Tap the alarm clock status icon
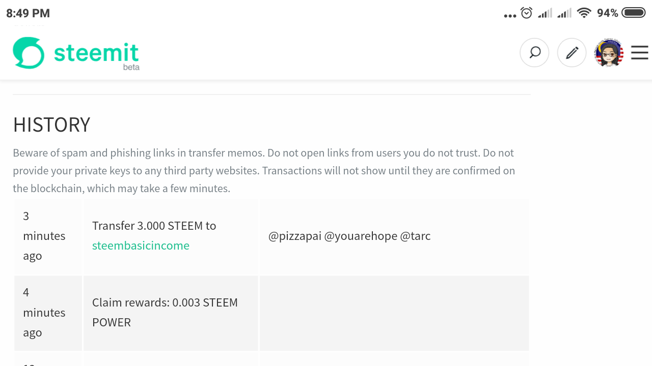Image resolution: width=652 pixels, height=366 pixels. [527, 13]
